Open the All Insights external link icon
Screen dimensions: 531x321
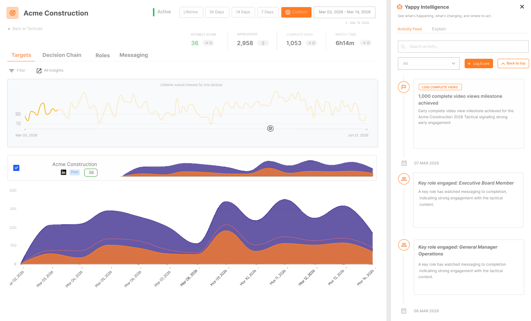click(x=39, y=70)
